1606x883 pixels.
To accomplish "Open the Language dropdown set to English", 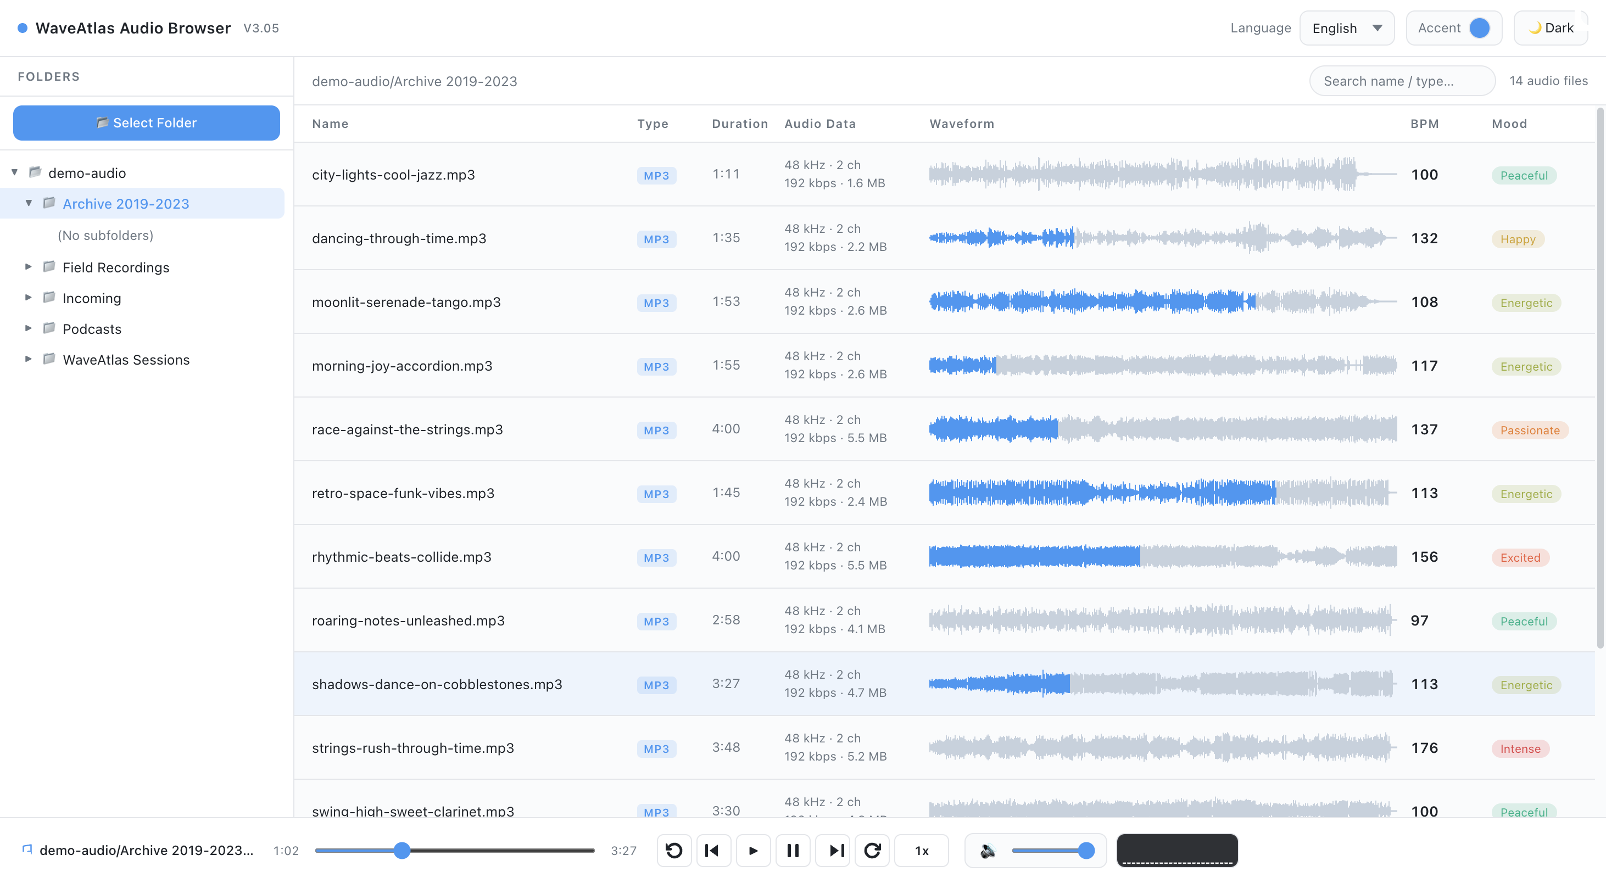I will (x=1347, y=28).
